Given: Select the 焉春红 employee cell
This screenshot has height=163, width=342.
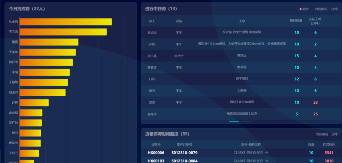Looking at the screenshot, I should [x=152, y=68].
